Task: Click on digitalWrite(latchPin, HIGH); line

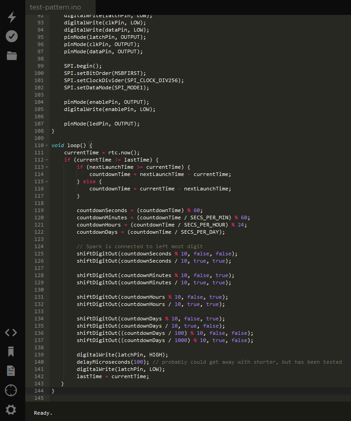Action: click(122, 355)
